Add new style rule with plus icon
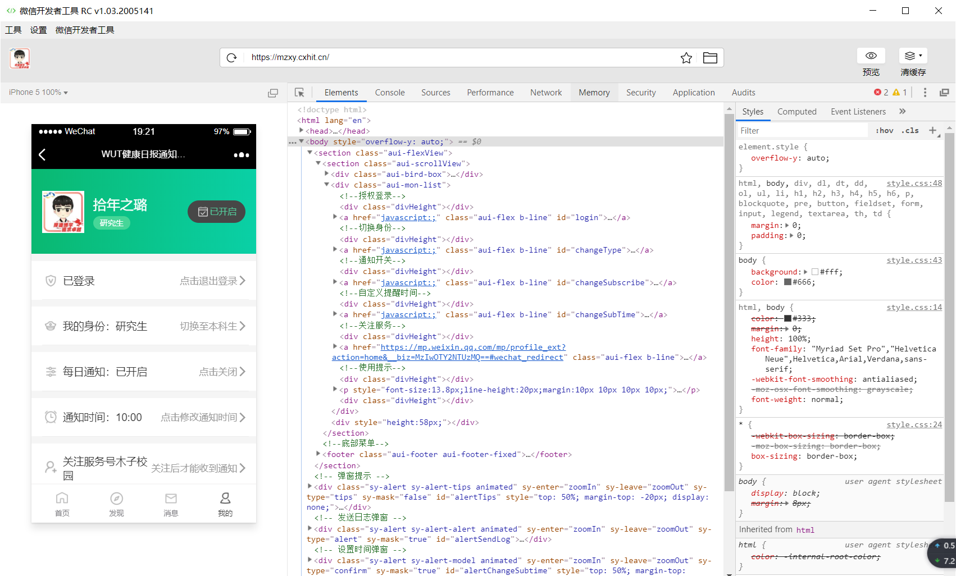Viewport: 956px width, 576px height. pos(932,130)
